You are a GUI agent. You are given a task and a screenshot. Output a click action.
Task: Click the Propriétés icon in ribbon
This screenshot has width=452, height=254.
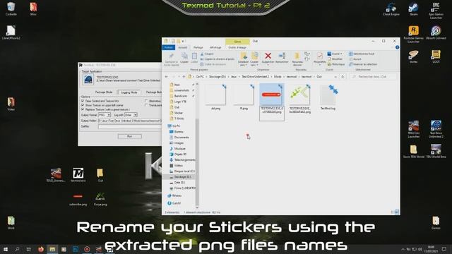pos(319,56)
